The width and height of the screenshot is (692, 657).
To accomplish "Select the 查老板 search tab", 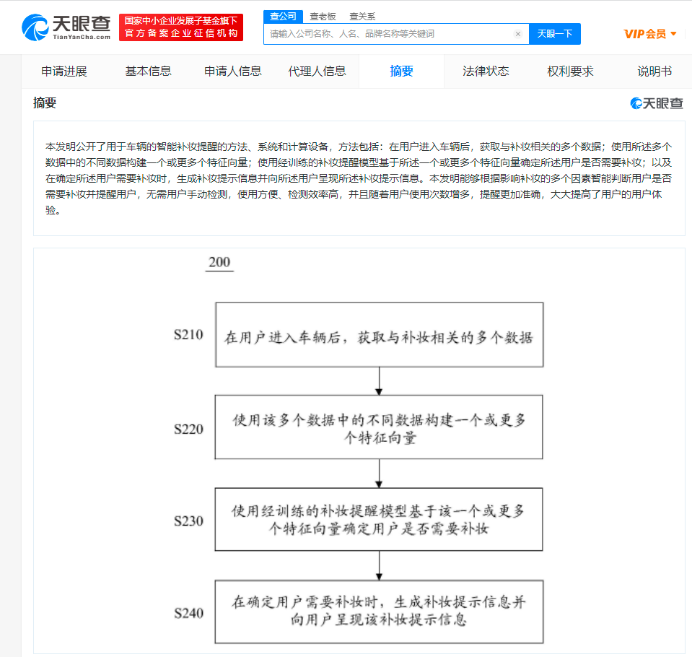I will pyautogui.click(x=323, y=17).
